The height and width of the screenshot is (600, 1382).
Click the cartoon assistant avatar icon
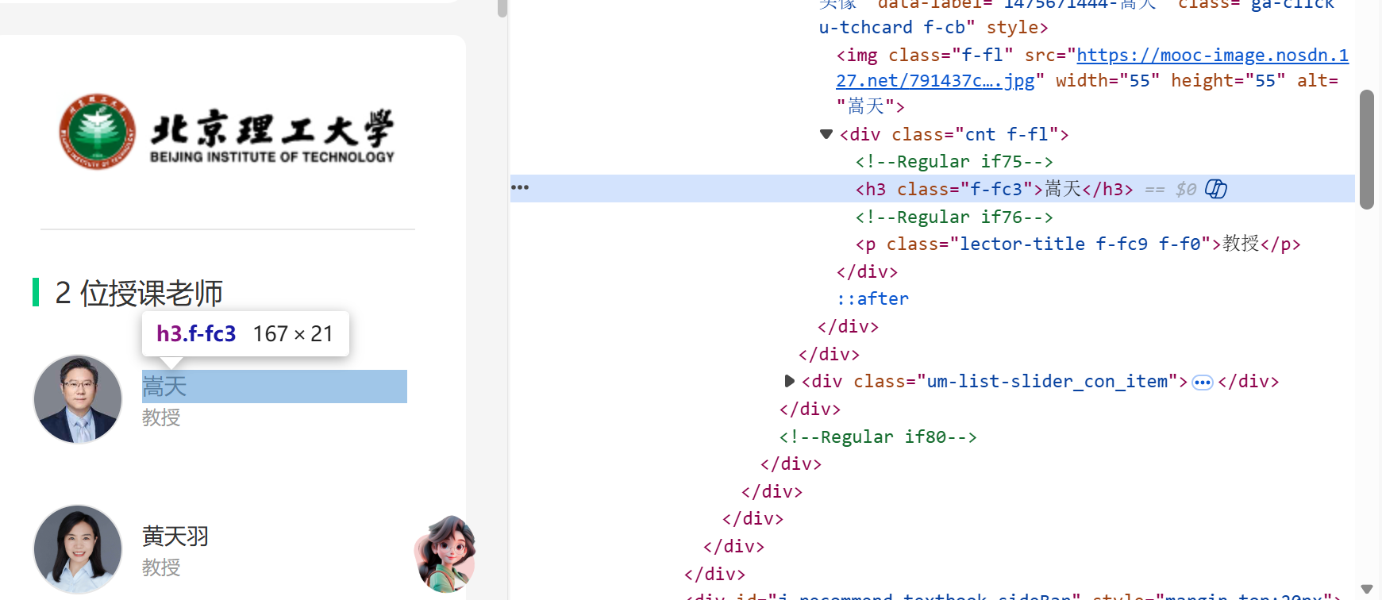click(445, 554)
